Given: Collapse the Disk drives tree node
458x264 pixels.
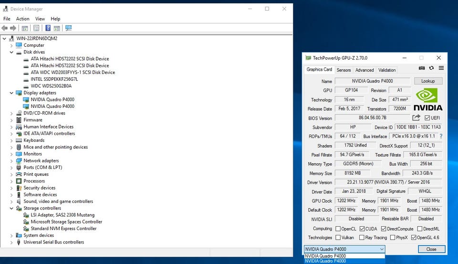Looking at the screenshot, I should point(11,52).
